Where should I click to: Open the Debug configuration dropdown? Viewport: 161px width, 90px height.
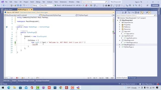click(36, 5)
